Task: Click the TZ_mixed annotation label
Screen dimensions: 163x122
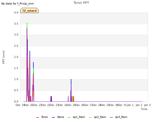Action: click(x=30, y=10)
